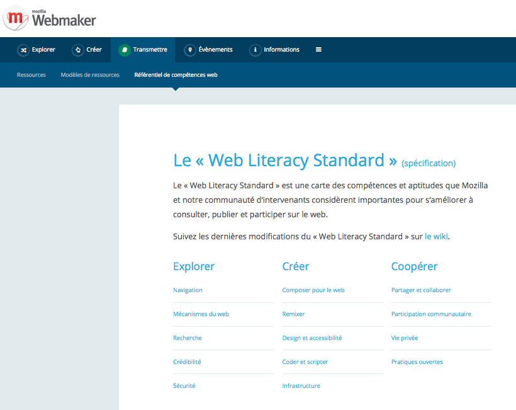This screenshot has height=410, width=516.
Task: Open the Infrastructure competency link
Action: pos(301,385)
